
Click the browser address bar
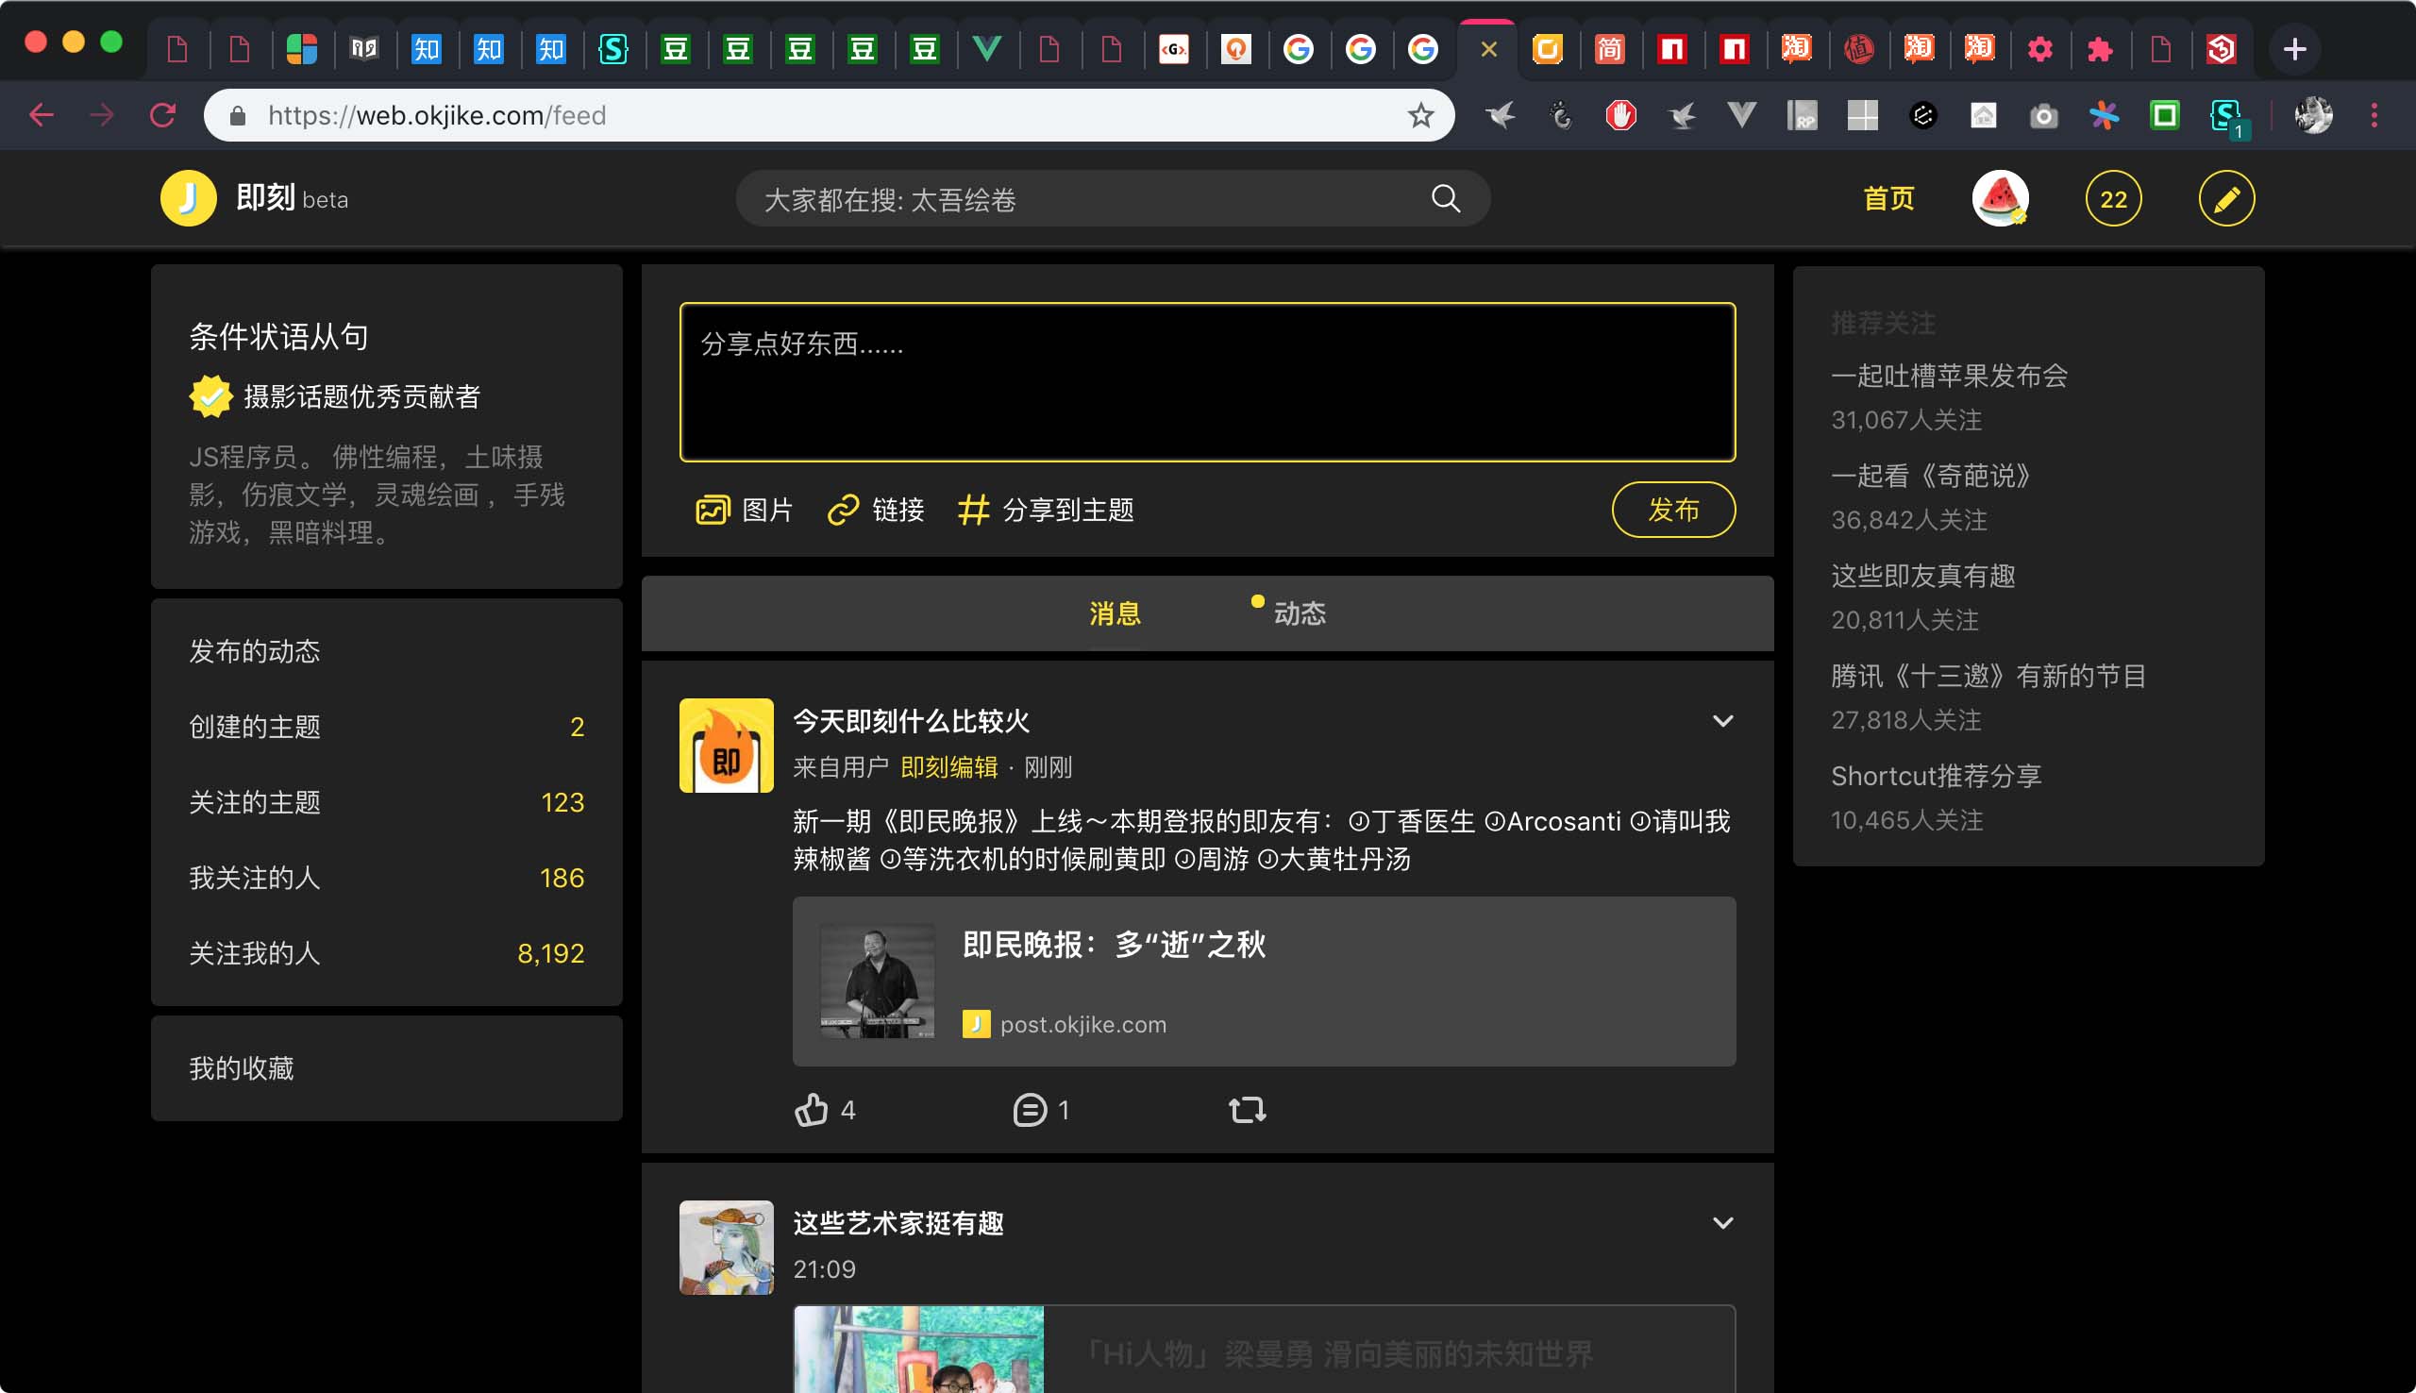[x=829, y=116]
